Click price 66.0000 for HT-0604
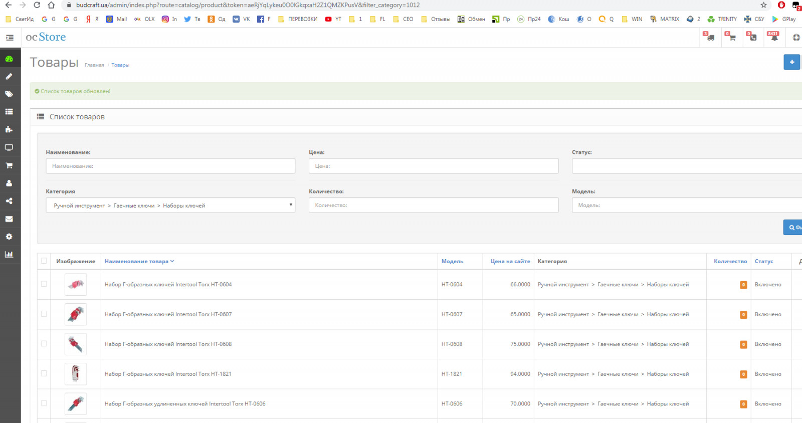The image size is (802, 423). click(520, 284)
